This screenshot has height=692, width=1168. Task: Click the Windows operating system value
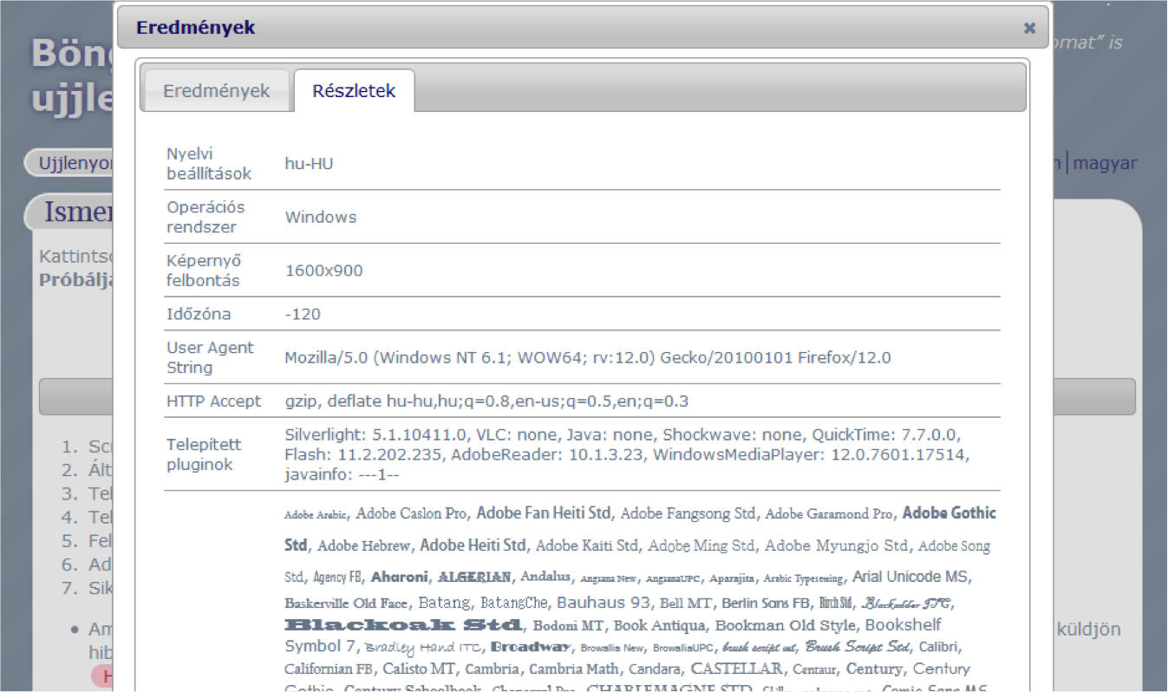321,218
